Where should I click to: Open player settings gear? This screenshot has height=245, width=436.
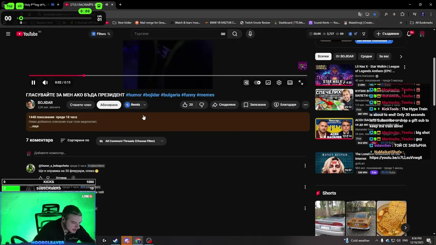click(x=279, y=82)
